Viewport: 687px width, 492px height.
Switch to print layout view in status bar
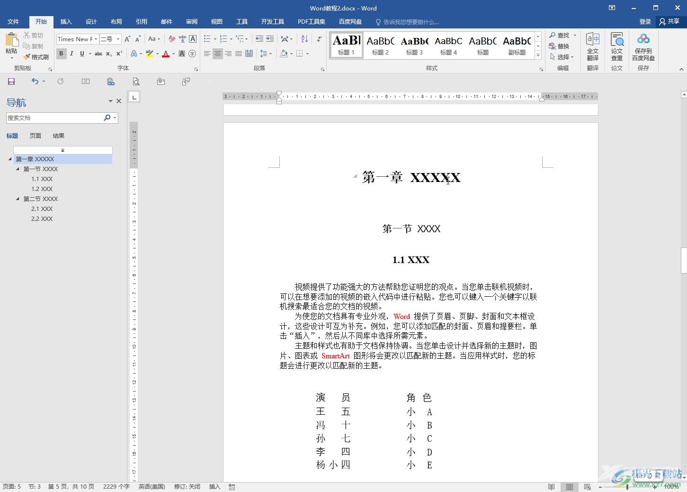pyautogui.click(x=570, y=487)
